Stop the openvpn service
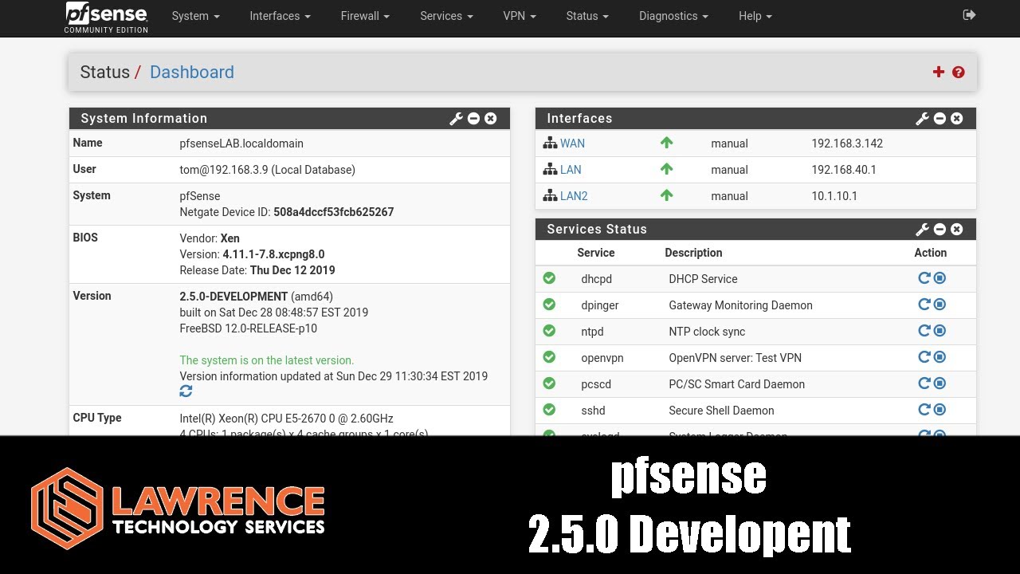 [940, 357]
